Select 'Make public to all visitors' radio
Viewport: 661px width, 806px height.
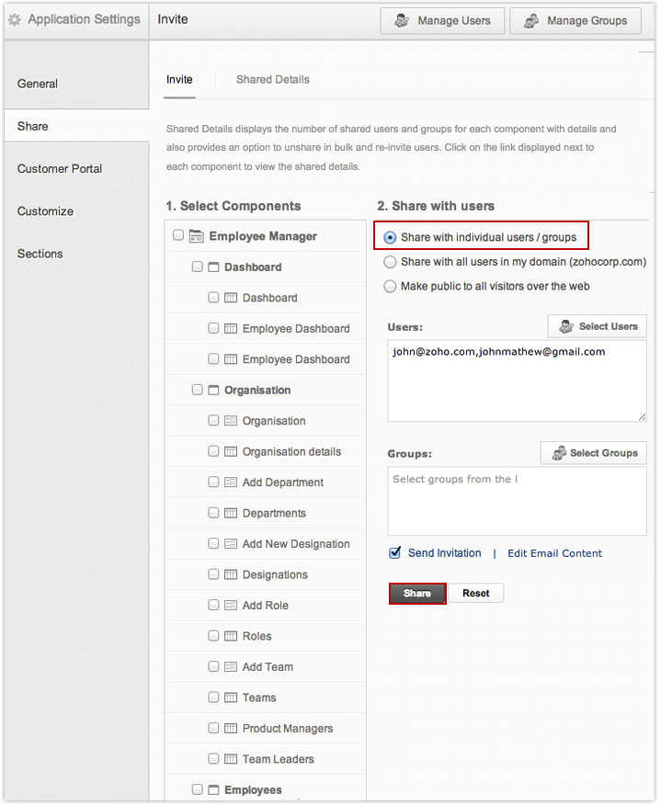[x=390, y=286]
